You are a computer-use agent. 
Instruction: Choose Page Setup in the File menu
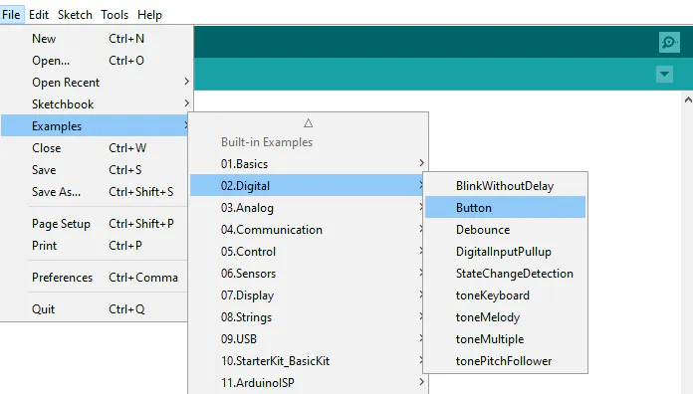click(95, 224)
